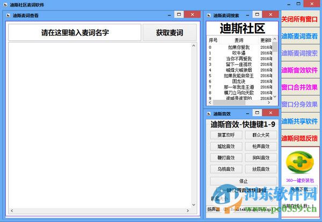
Task: Play the 狗叫音效 sound effect
Action: click(261, 158)
